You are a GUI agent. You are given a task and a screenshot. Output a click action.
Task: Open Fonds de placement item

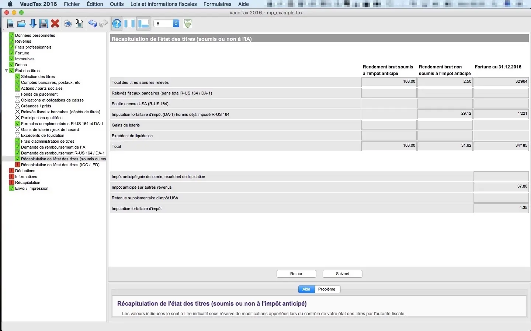(x=39, y=94)
